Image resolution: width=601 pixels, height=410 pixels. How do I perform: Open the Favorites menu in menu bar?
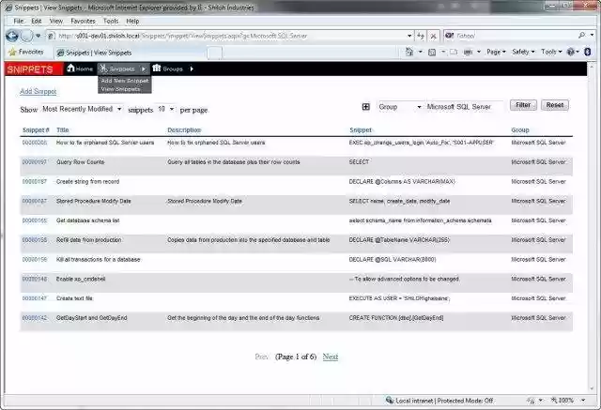pyautogui.click(x=83, y=22)
